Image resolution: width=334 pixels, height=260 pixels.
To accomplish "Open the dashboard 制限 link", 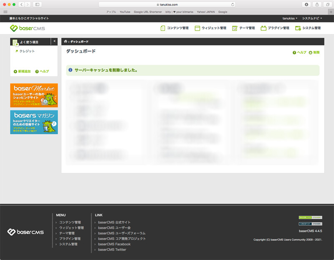I will [314, 53].
